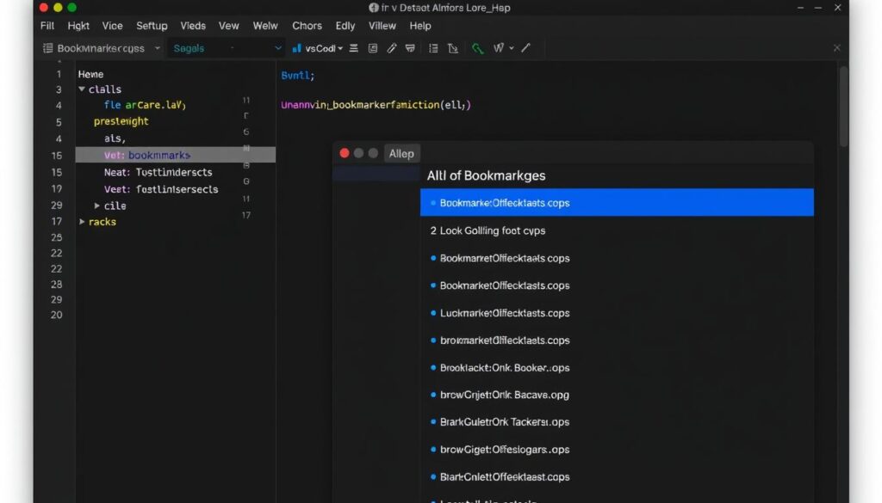The image size is (882, 503).
Task: Open the Seftup menu
Action: pos(152,26)
